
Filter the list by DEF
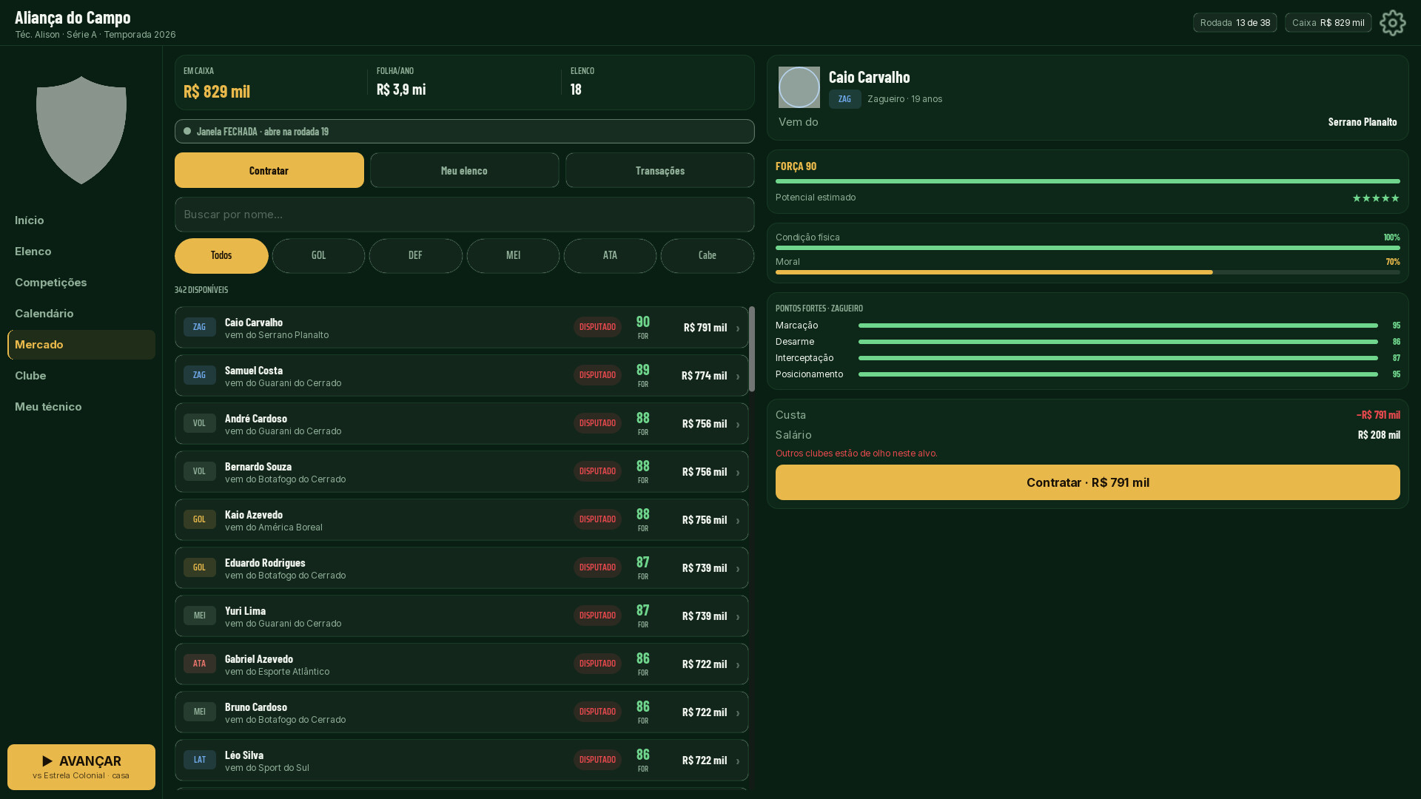click(416, 255)
